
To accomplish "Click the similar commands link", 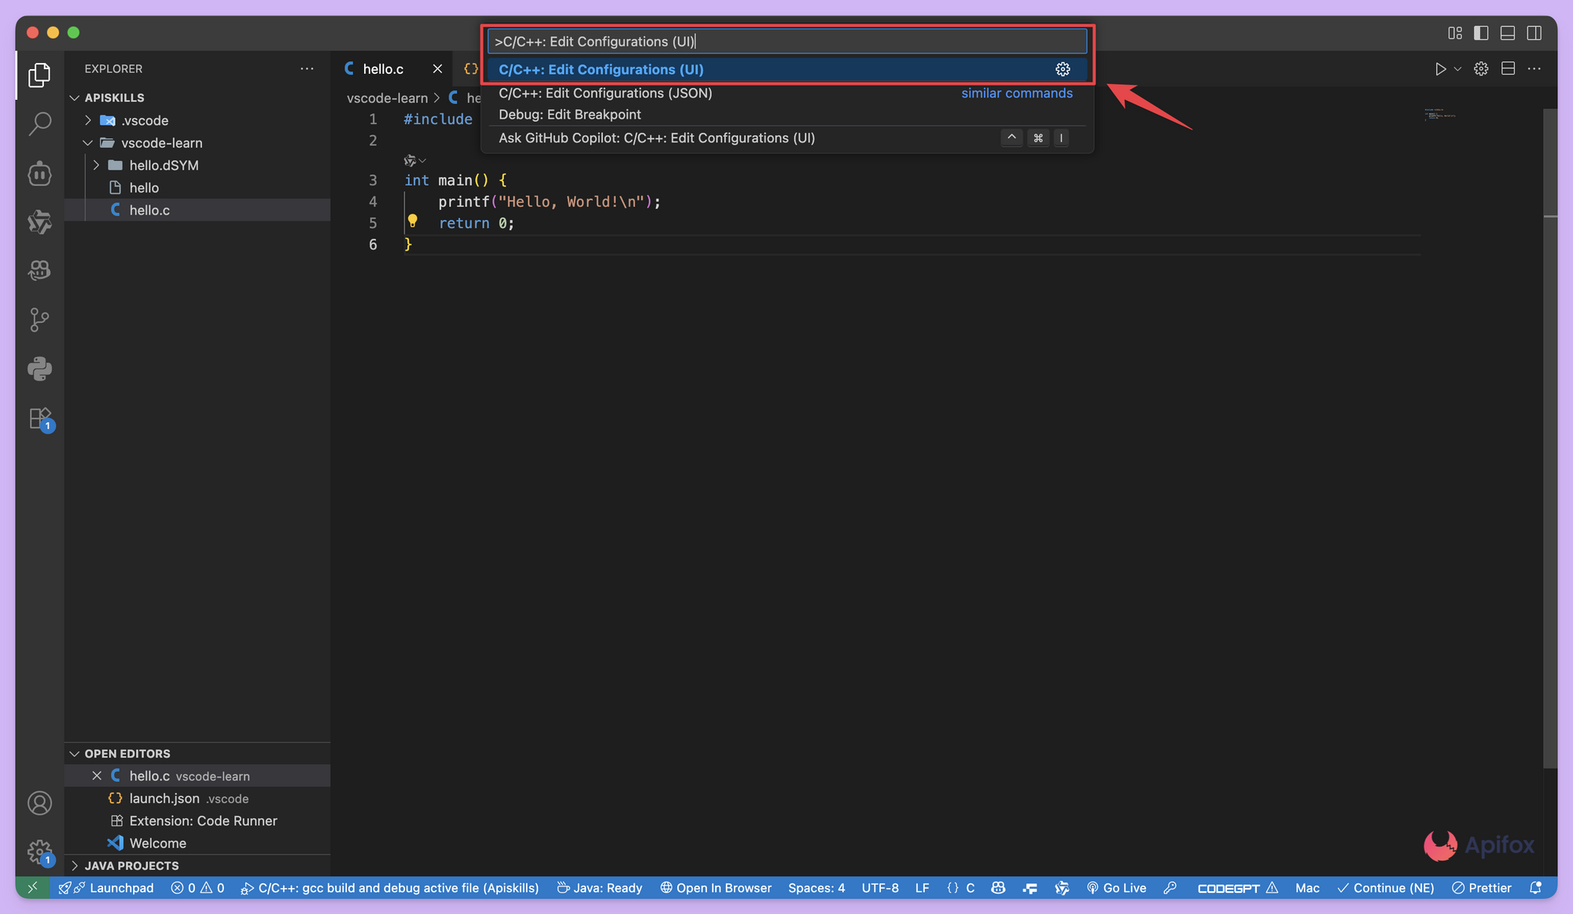I will 1016,93.
